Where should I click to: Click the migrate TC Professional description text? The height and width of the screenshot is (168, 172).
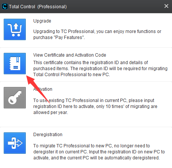[99, 152]
